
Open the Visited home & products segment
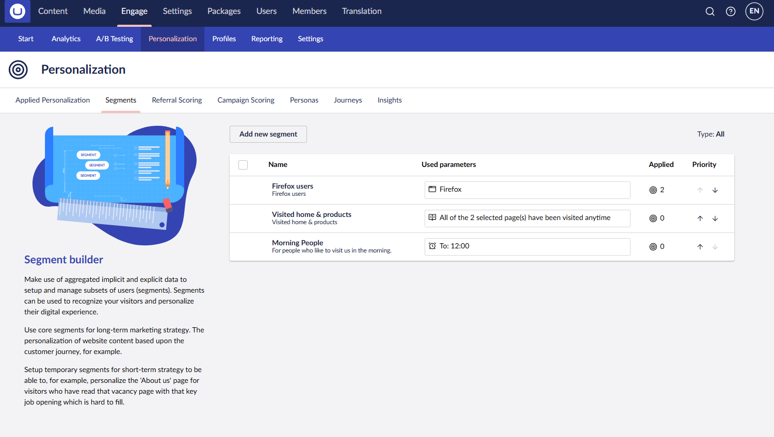point(311,214)
